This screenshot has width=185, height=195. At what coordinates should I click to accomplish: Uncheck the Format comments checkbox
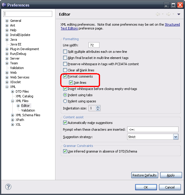[x=65, y=76]
